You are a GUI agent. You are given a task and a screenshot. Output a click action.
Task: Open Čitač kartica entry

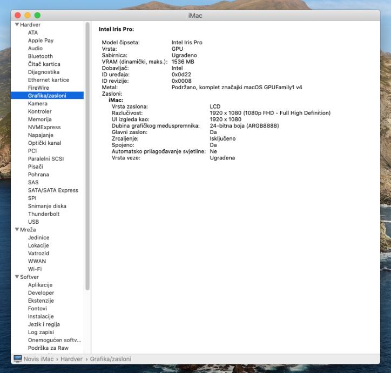(x=44, y=64)
